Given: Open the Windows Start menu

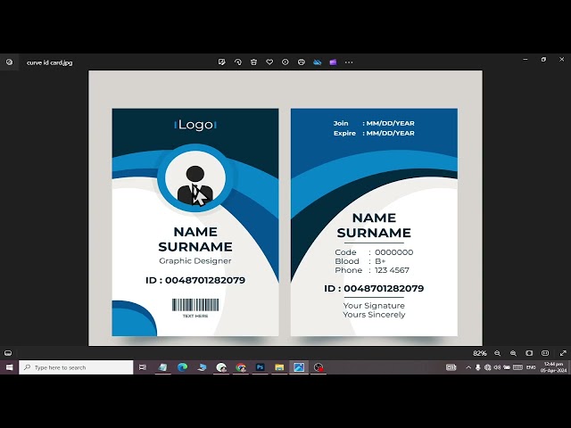Looking at the screenshot, I should (9, 367).
